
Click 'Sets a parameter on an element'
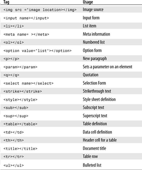click(x=107, y=67)
